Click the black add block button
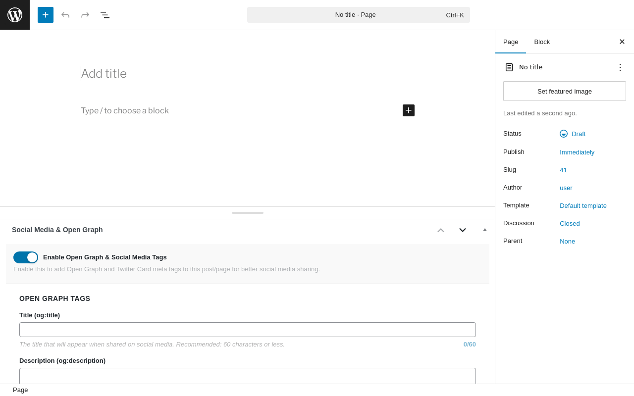This screenshot has height=396, width=634. pos(409,110)
